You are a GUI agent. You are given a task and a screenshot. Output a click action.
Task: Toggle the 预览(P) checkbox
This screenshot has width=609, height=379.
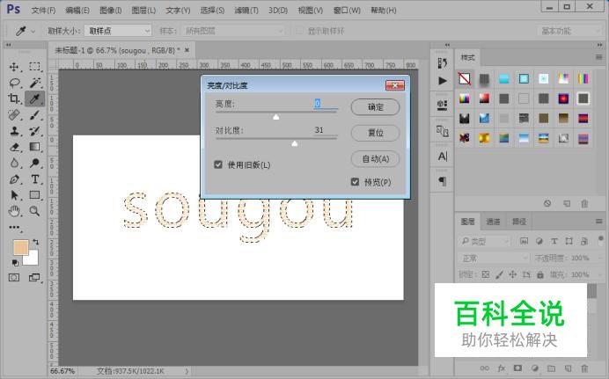click(x=355, y=181)
